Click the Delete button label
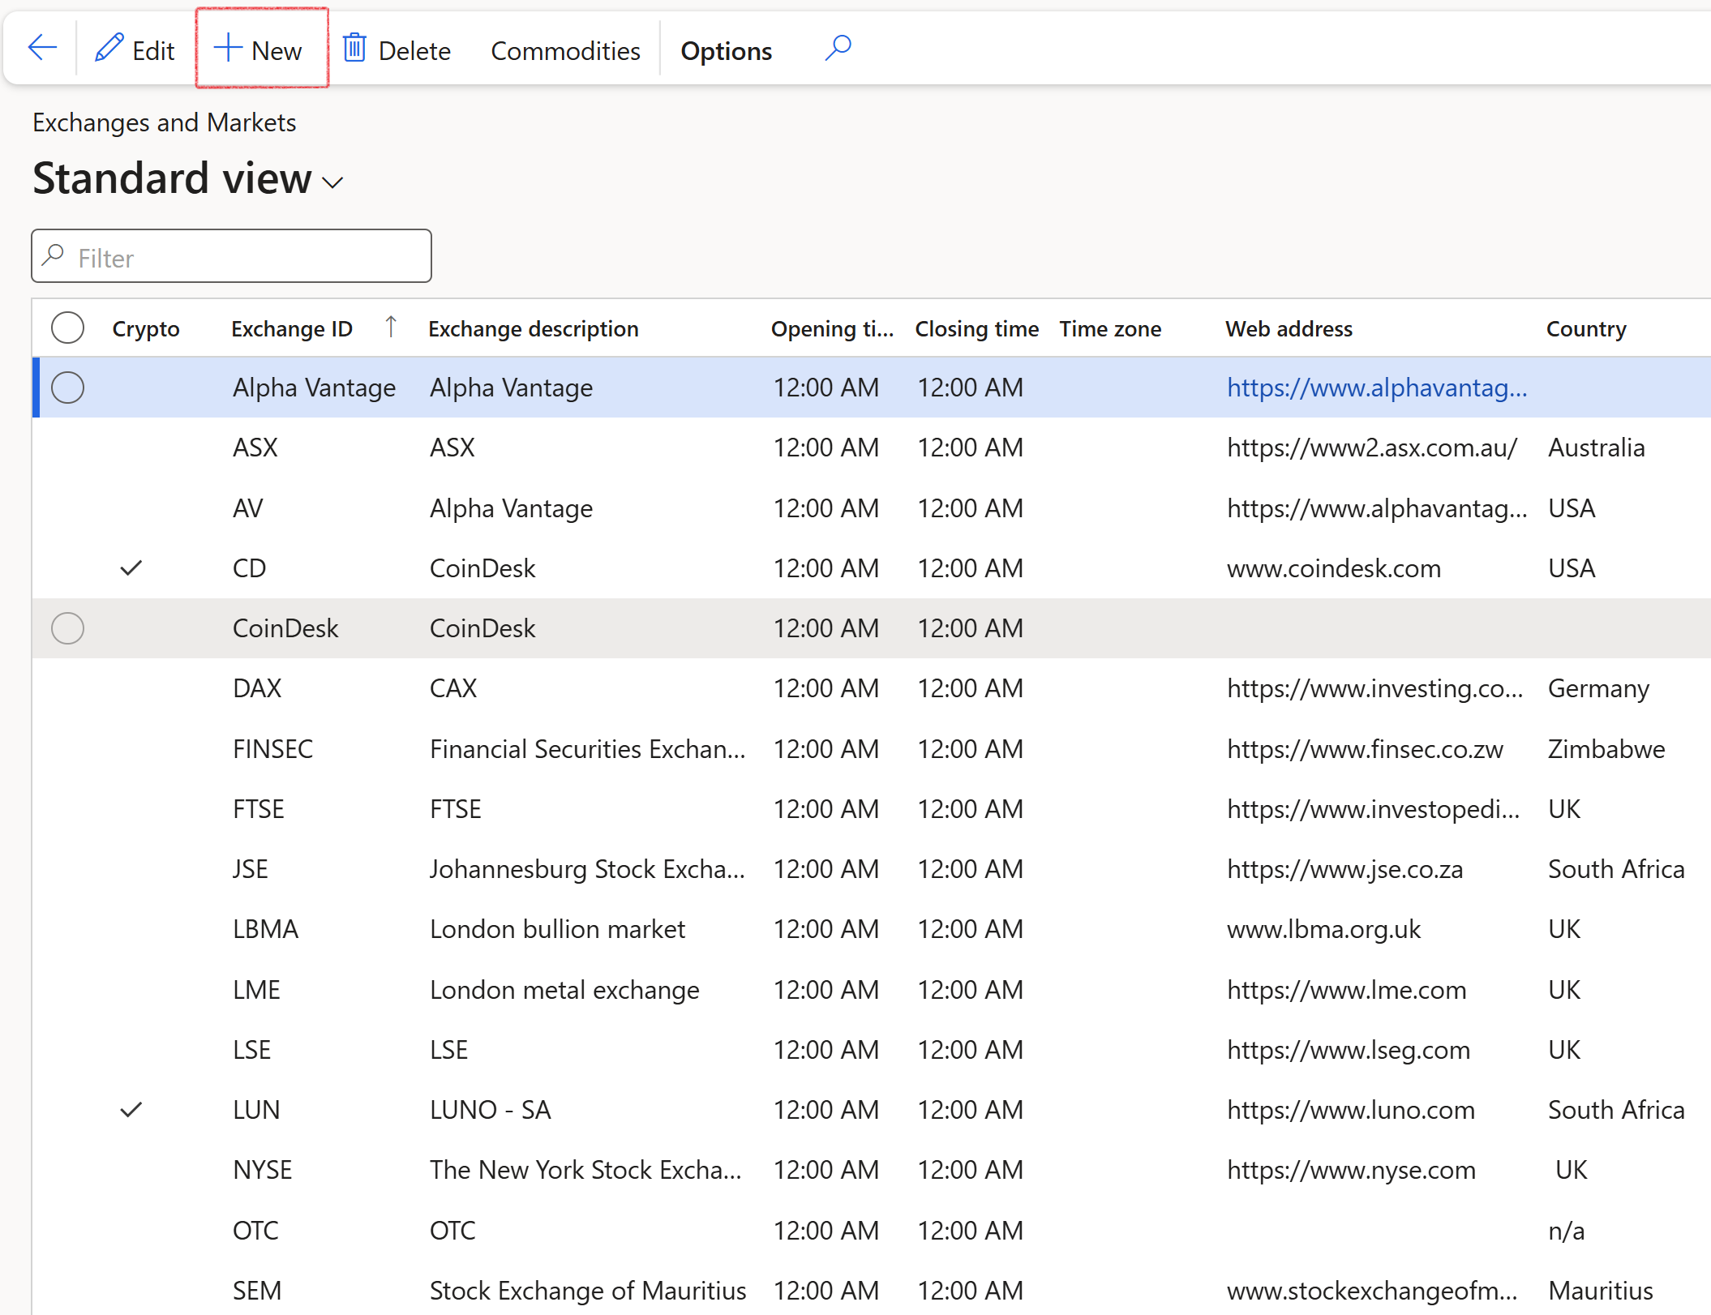1711x1315 pixels. (x=414, y=50)
